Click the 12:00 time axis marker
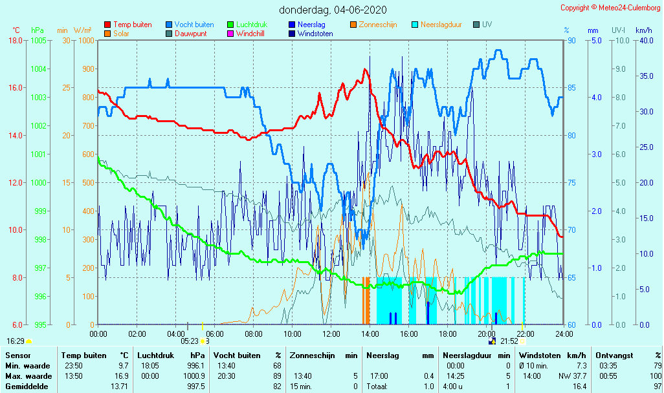Image resolution: width=664 pixels, height=393 pixels. pyautogui.click(x=331, y=334)
